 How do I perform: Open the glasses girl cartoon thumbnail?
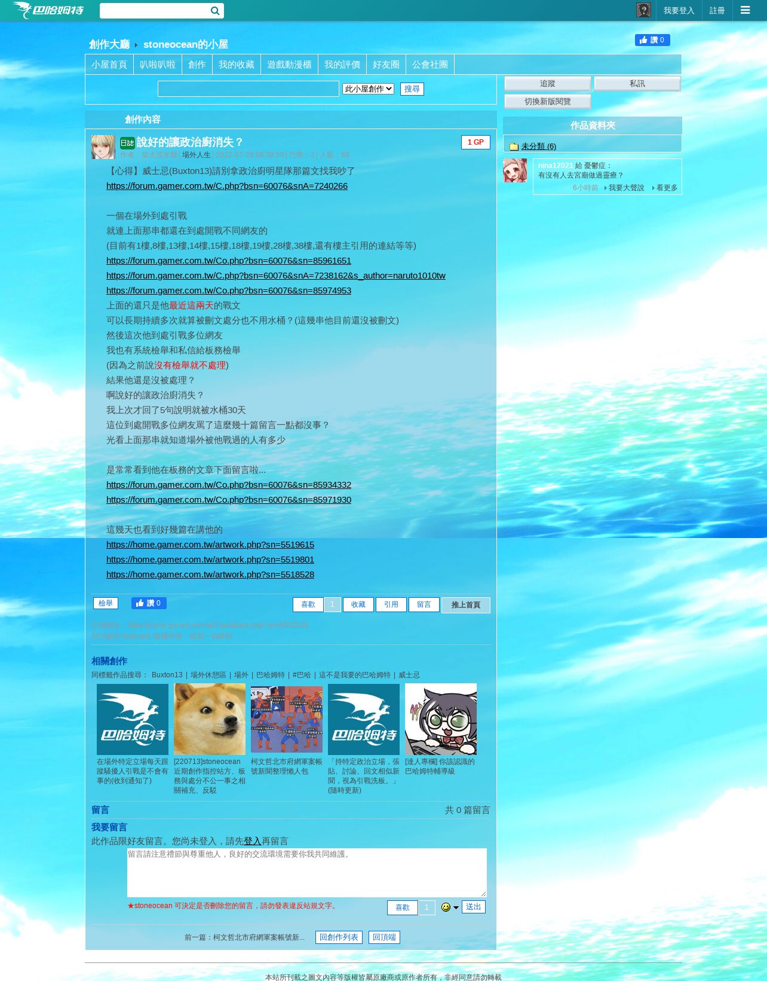click(441, 719)
